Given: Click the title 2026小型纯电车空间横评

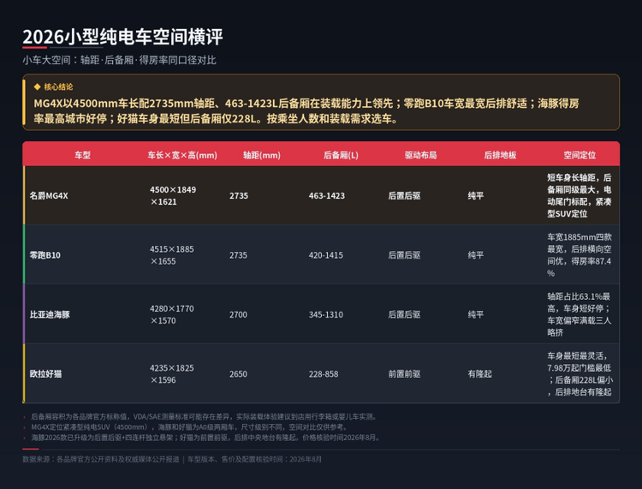Looking at the screenshot, I should click(x=122, y=37).
